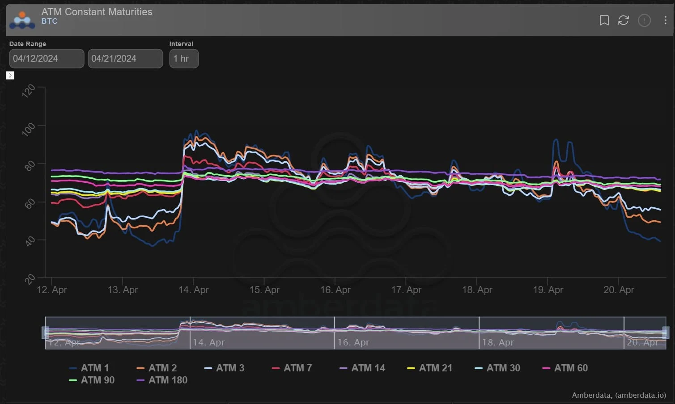Click the 13. Apr x-axis label
This screenshot has width=675, height=404.
(x=123, y=290)
